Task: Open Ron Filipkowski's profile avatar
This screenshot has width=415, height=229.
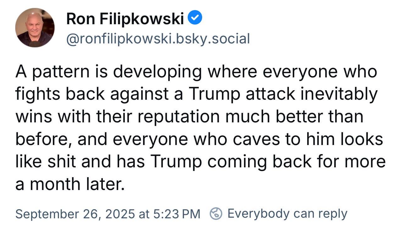Action: (35, 28)
